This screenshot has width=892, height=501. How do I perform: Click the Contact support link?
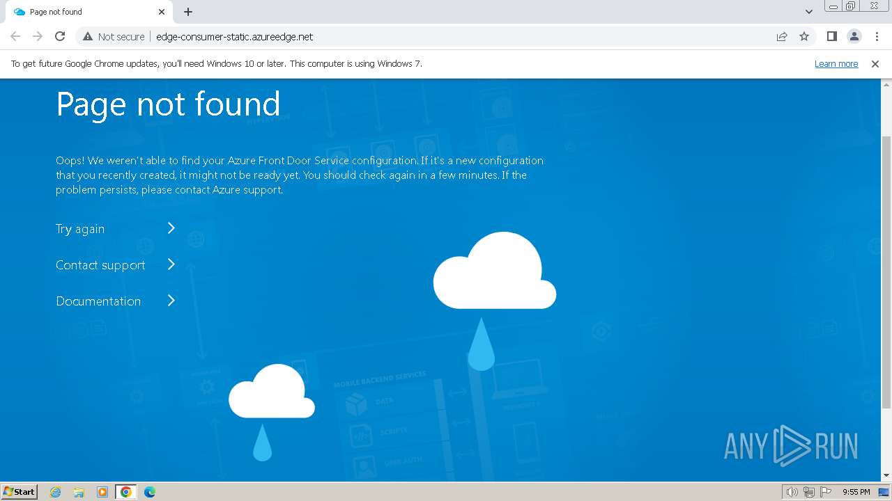click(x=100, y=265)
